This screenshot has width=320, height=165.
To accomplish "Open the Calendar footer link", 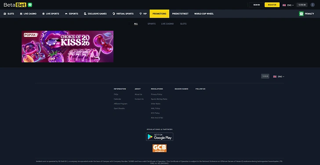I will [x=117, y=99].
